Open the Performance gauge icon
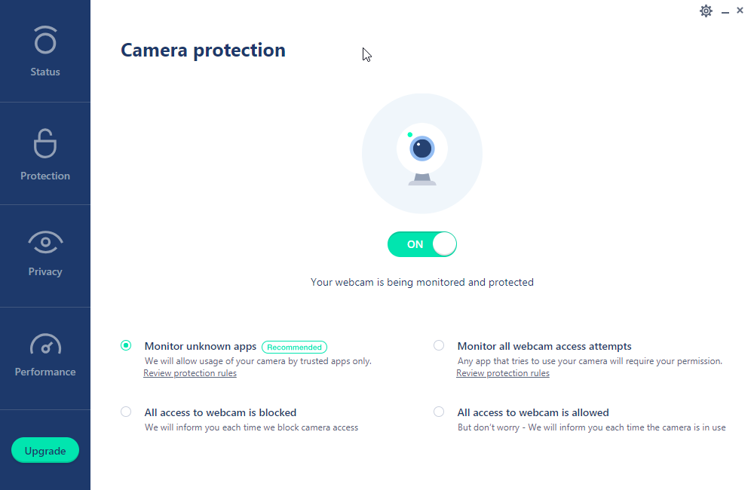Viewport: 754px width, 490px height. click(45, 345)
